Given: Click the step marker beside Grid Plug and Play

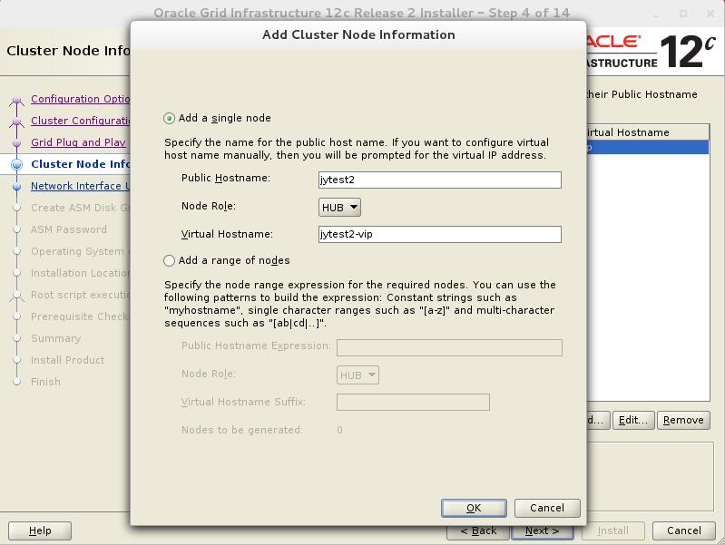Looking at the screenshot, I should (x=17, y=143).
